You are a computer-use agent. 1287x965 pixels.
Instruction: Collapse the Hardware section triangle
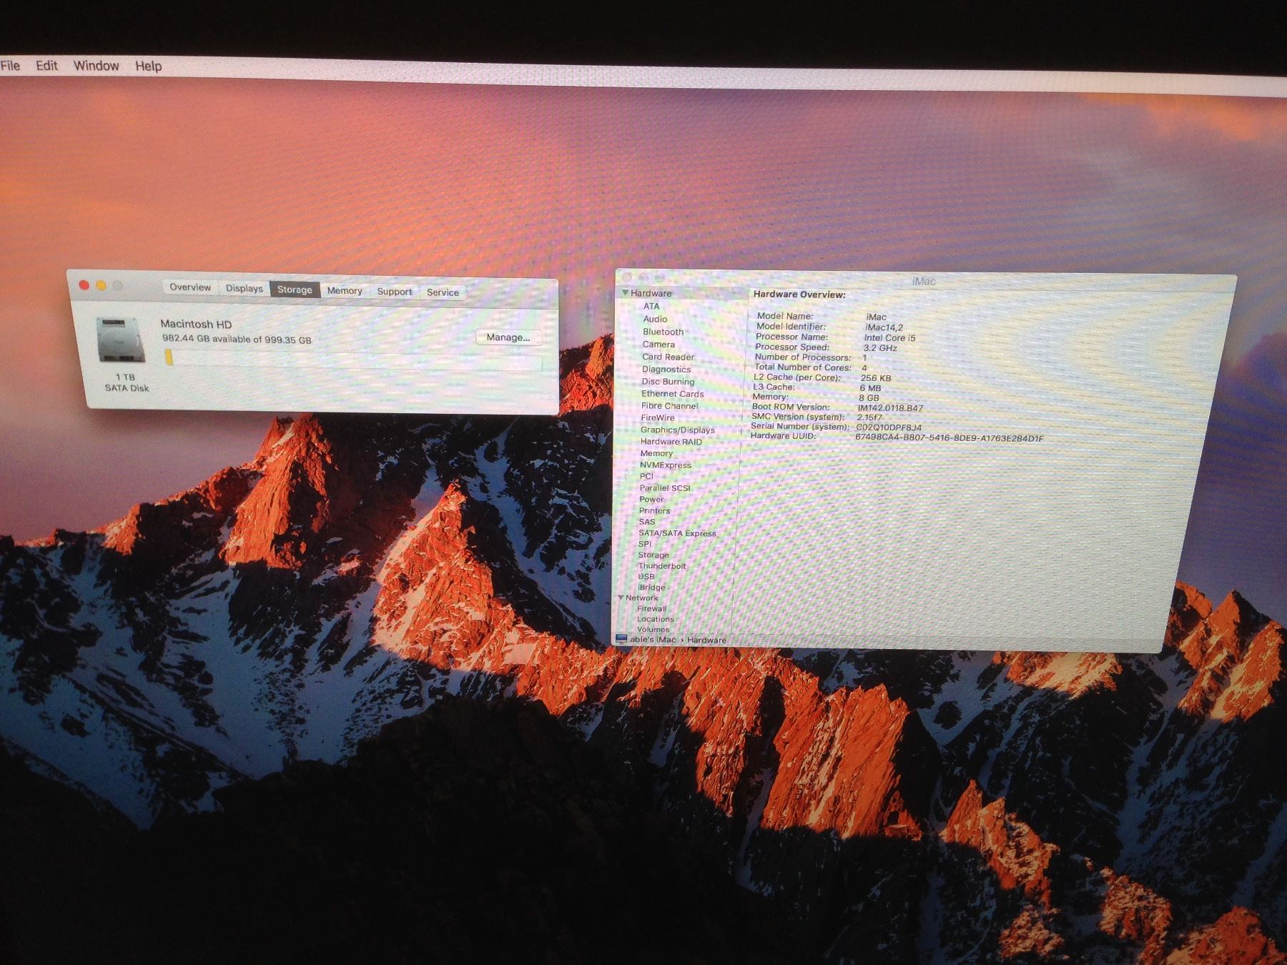click(x=625, y=293)
